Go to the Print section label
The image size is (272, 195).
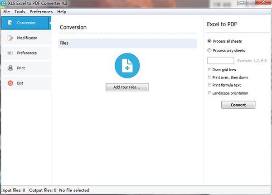coord(21,68)
